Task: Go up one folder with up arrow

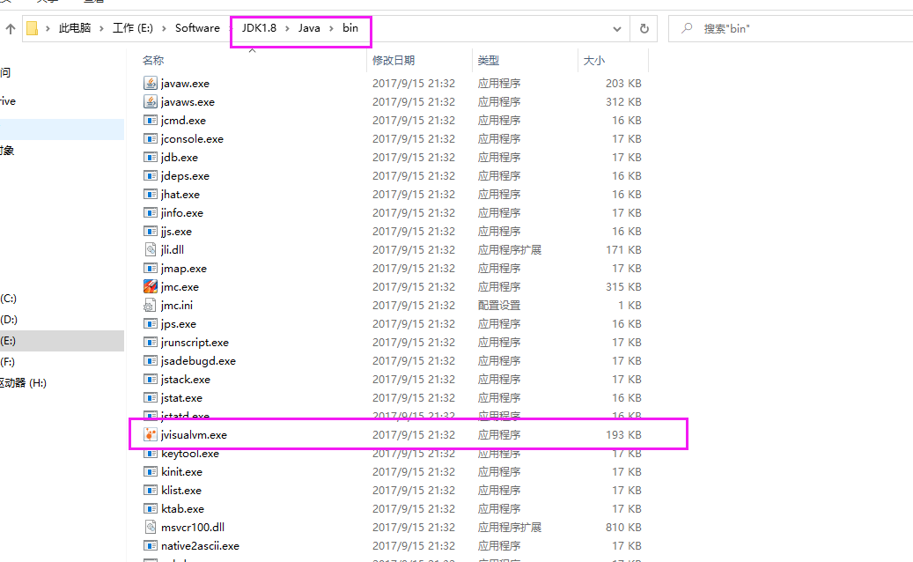Action: [11, 28]
